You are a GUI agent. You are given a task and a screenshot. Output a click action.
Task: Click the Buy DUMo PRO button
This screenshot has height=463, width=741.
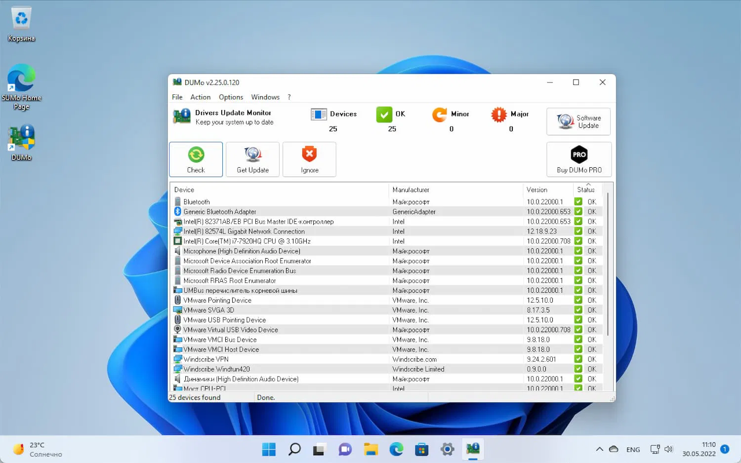tap(579, 159)
